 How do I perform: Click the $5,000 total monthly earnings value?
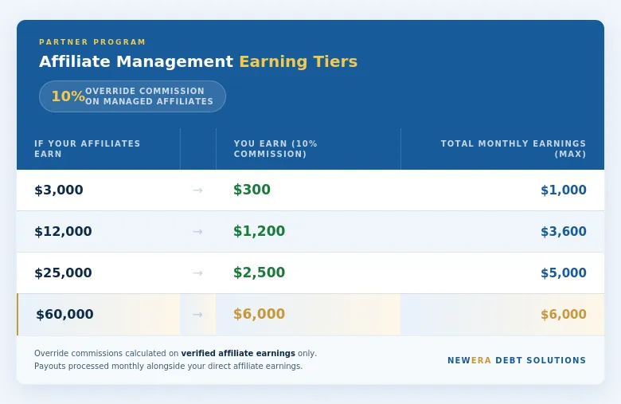[x=563, y=273]
